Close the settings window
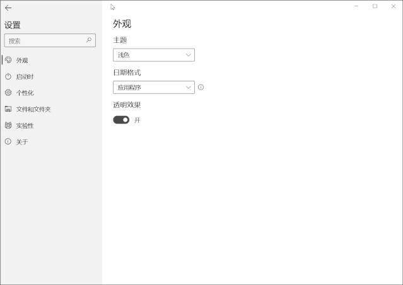This screenshot has height=285, width=403. click(x=394, y=6)
